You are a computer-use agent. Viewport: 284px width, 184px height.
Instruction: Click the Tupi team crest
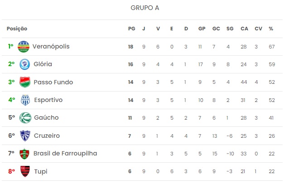pyautogui.click(x=25, y=171)
